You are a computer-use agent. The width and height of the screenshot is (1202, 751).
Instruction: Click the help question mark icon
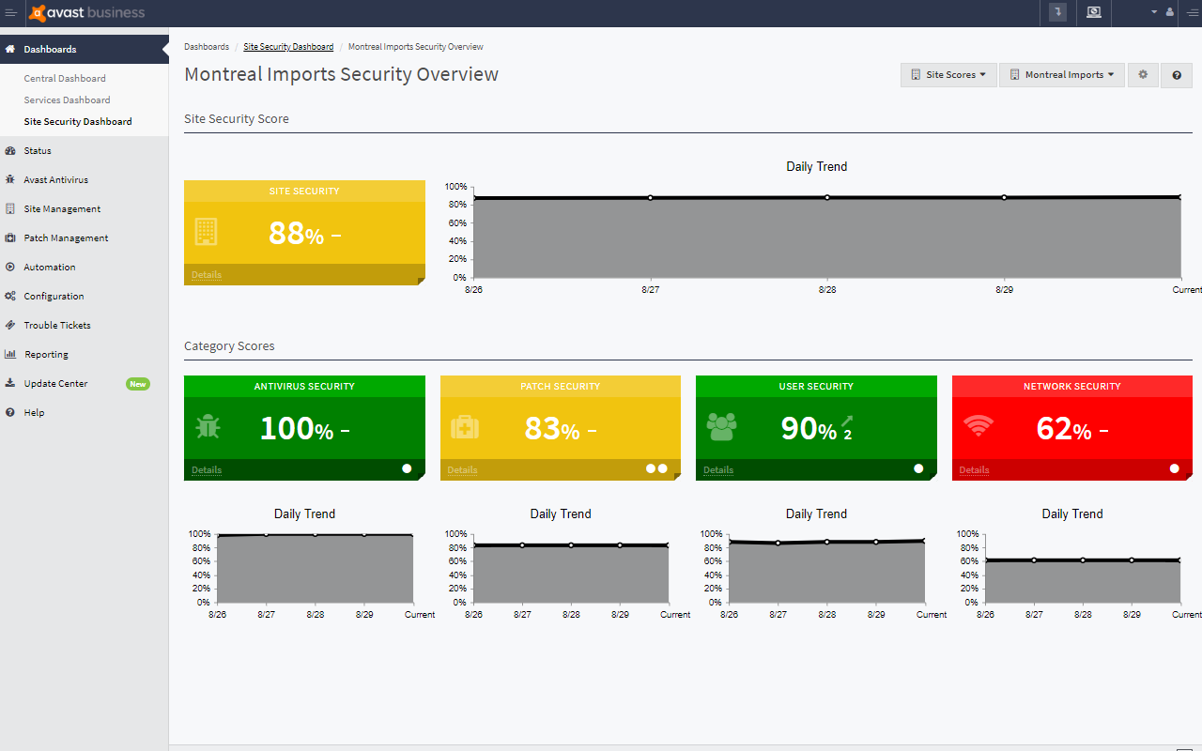point(1177,74)
